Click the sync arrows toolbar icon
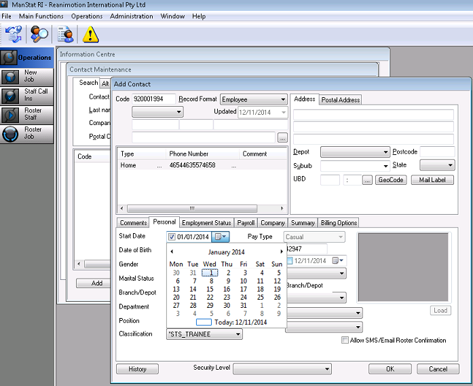This screenshot has width=473, height=386. coord(14,34)
